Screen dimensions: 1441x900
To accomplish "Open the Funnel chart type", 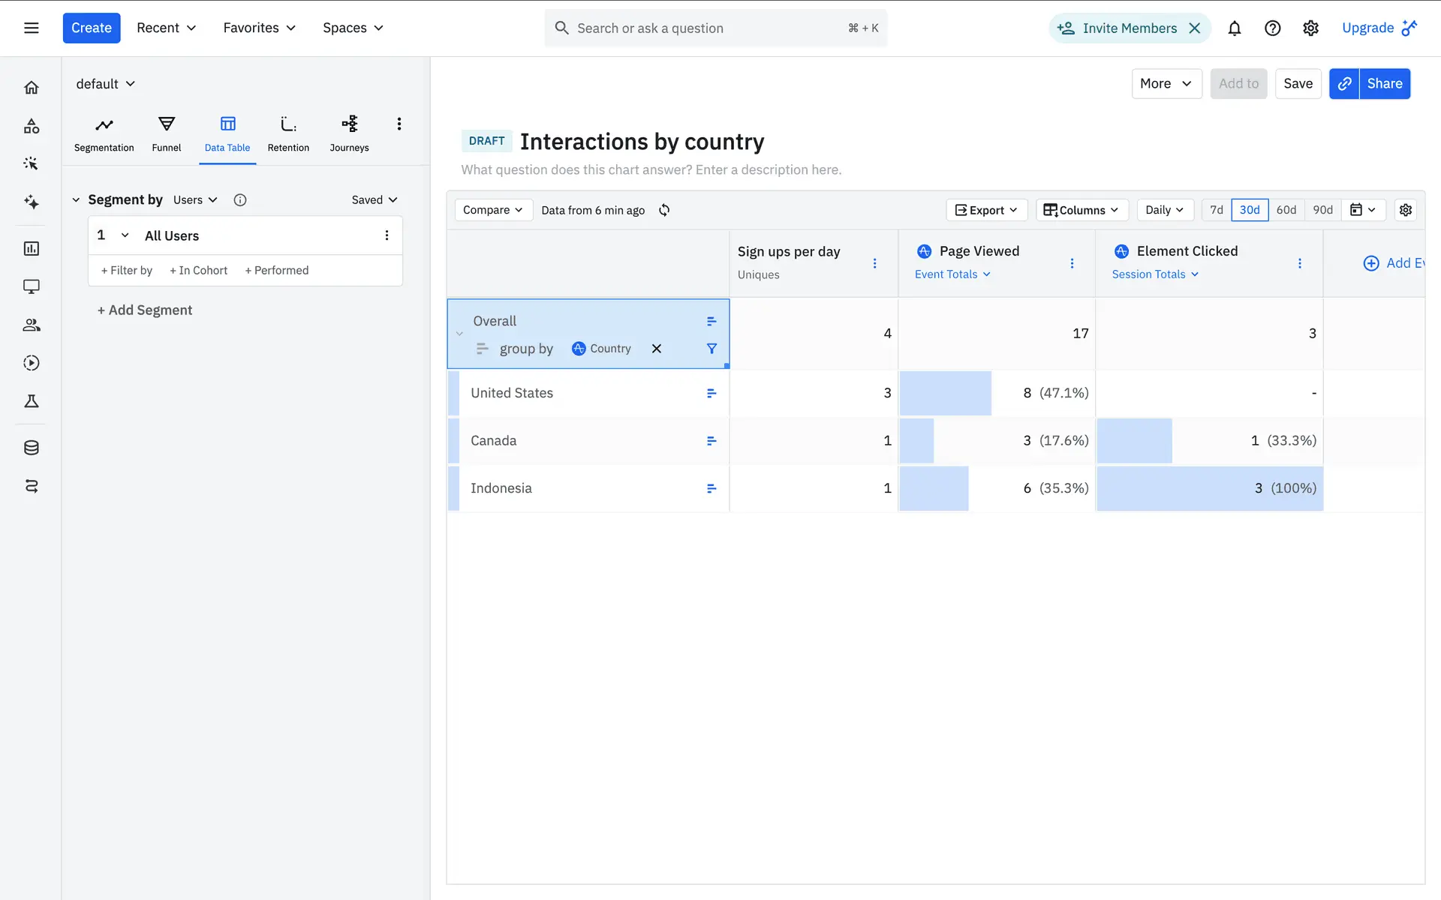I will click(166, 133).
